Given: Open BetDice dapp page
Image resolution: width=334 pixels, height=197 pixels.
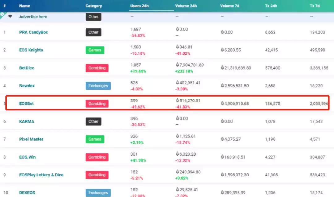Looking at the screenshot, I should coord(27,68).
